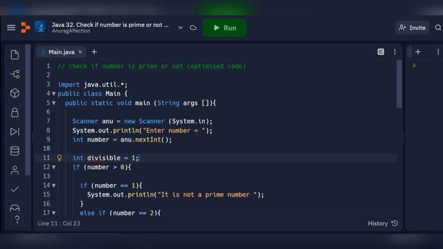This screenshot has width=443, height=249.
Task: Open the editor pane options menu
Action: tap(395, 52)
